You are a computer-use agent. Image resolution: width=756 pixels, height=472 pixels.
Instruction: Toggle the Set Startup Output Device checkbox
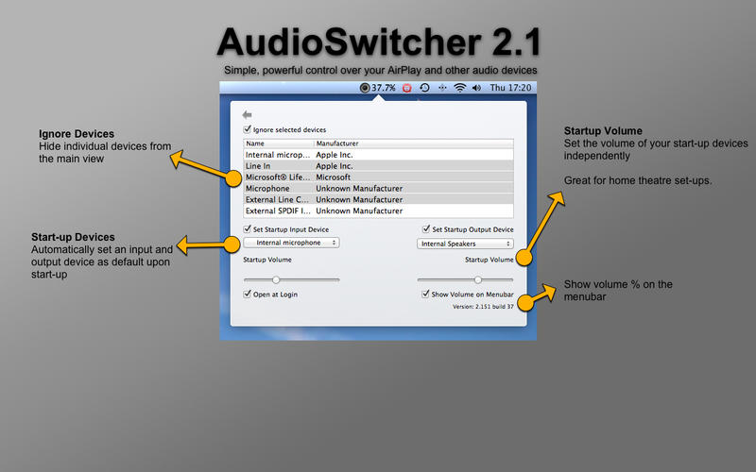[x=426, y=229]
